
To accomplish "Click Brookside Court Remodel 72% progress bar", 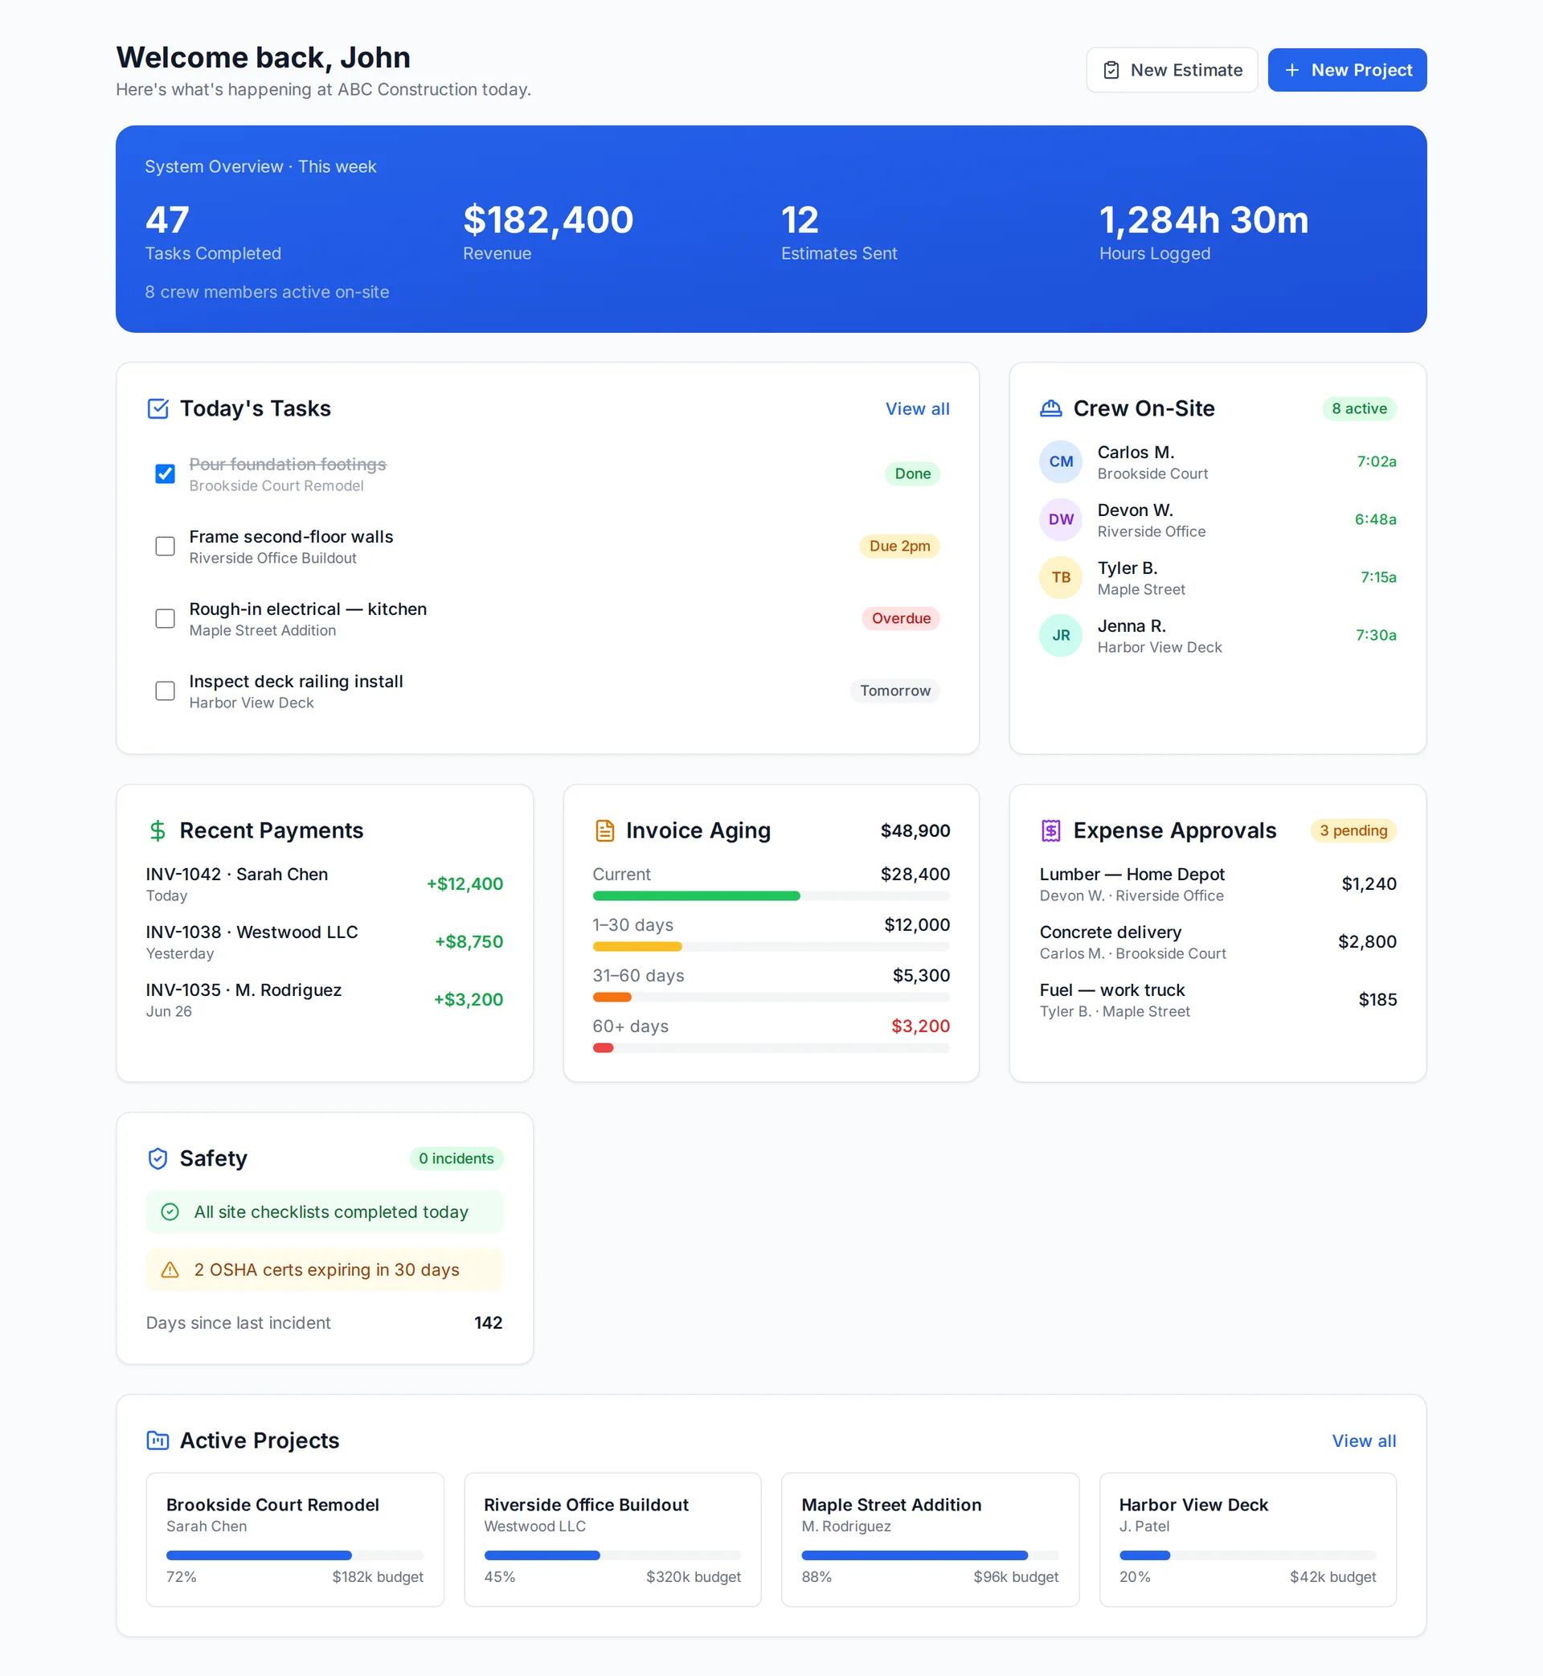I will pyautogui.click(x=295, y=1555).
